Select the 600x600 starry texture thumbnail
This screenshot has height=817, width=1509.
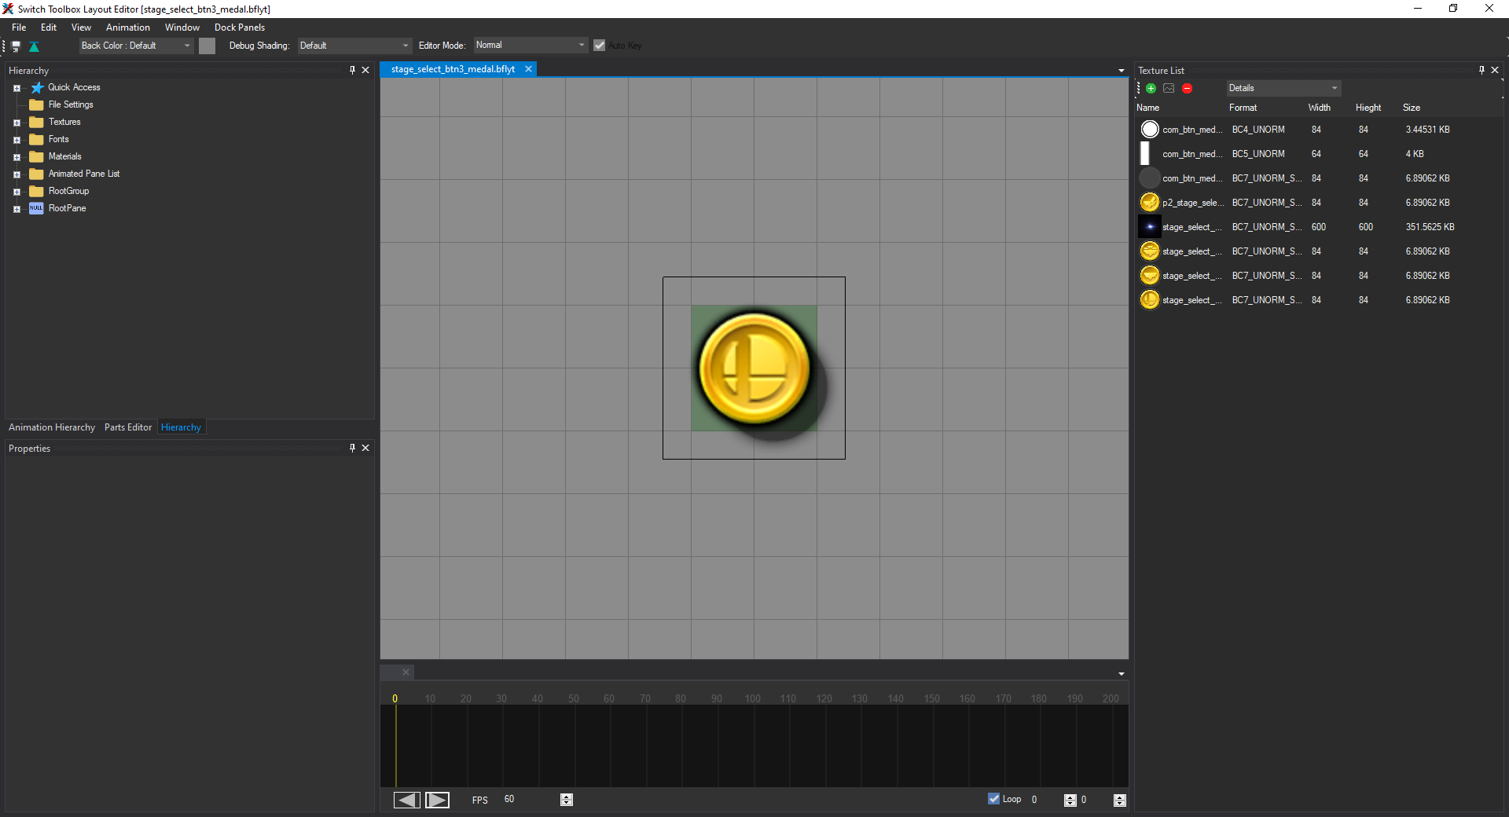tap(1150, 226)
